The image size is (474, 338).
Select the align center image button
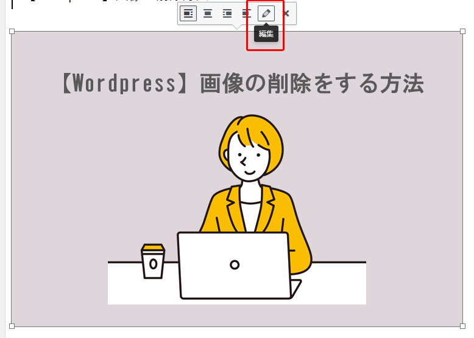(x=208, y=13)
